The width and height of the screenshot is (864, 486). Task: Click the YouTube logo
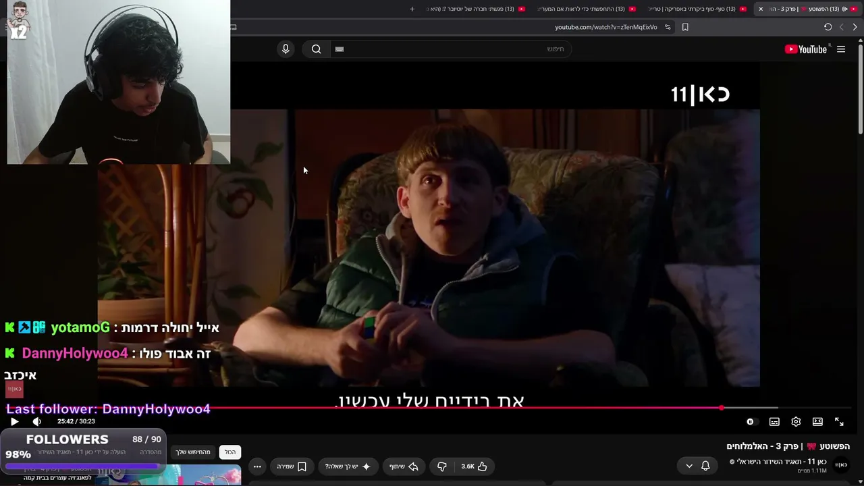805,49
